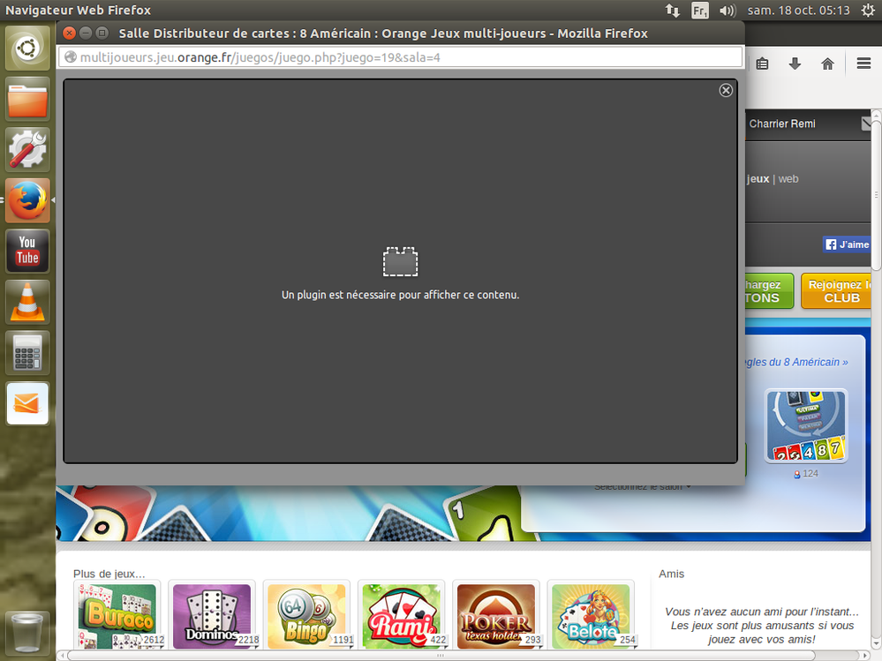Go to the Firefox home page
Viewport: 882px width, 661px height.
point(827,64)
